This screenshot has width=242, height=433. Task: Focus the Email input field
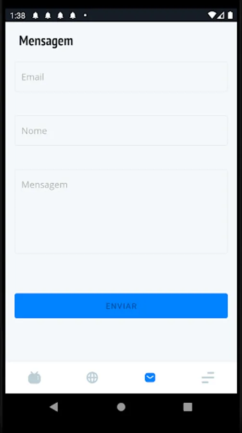(x=121, y=77)
